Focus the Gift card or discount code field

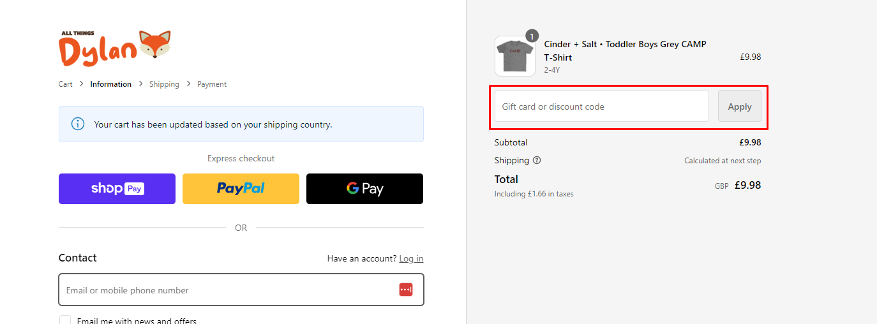point(602,106)
